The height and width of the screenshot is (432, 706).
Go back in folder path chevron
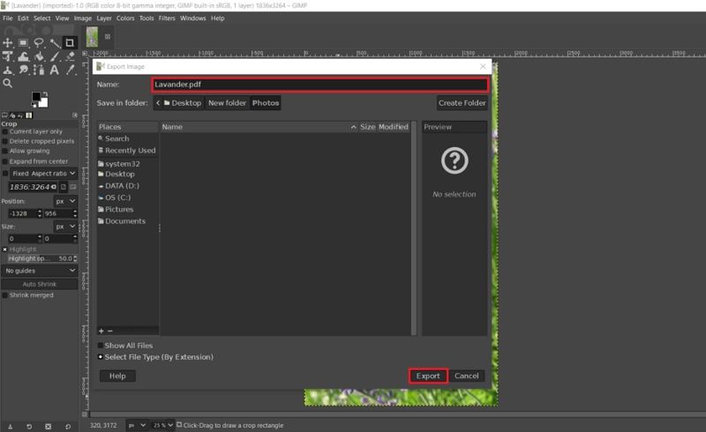pos(158,103)
